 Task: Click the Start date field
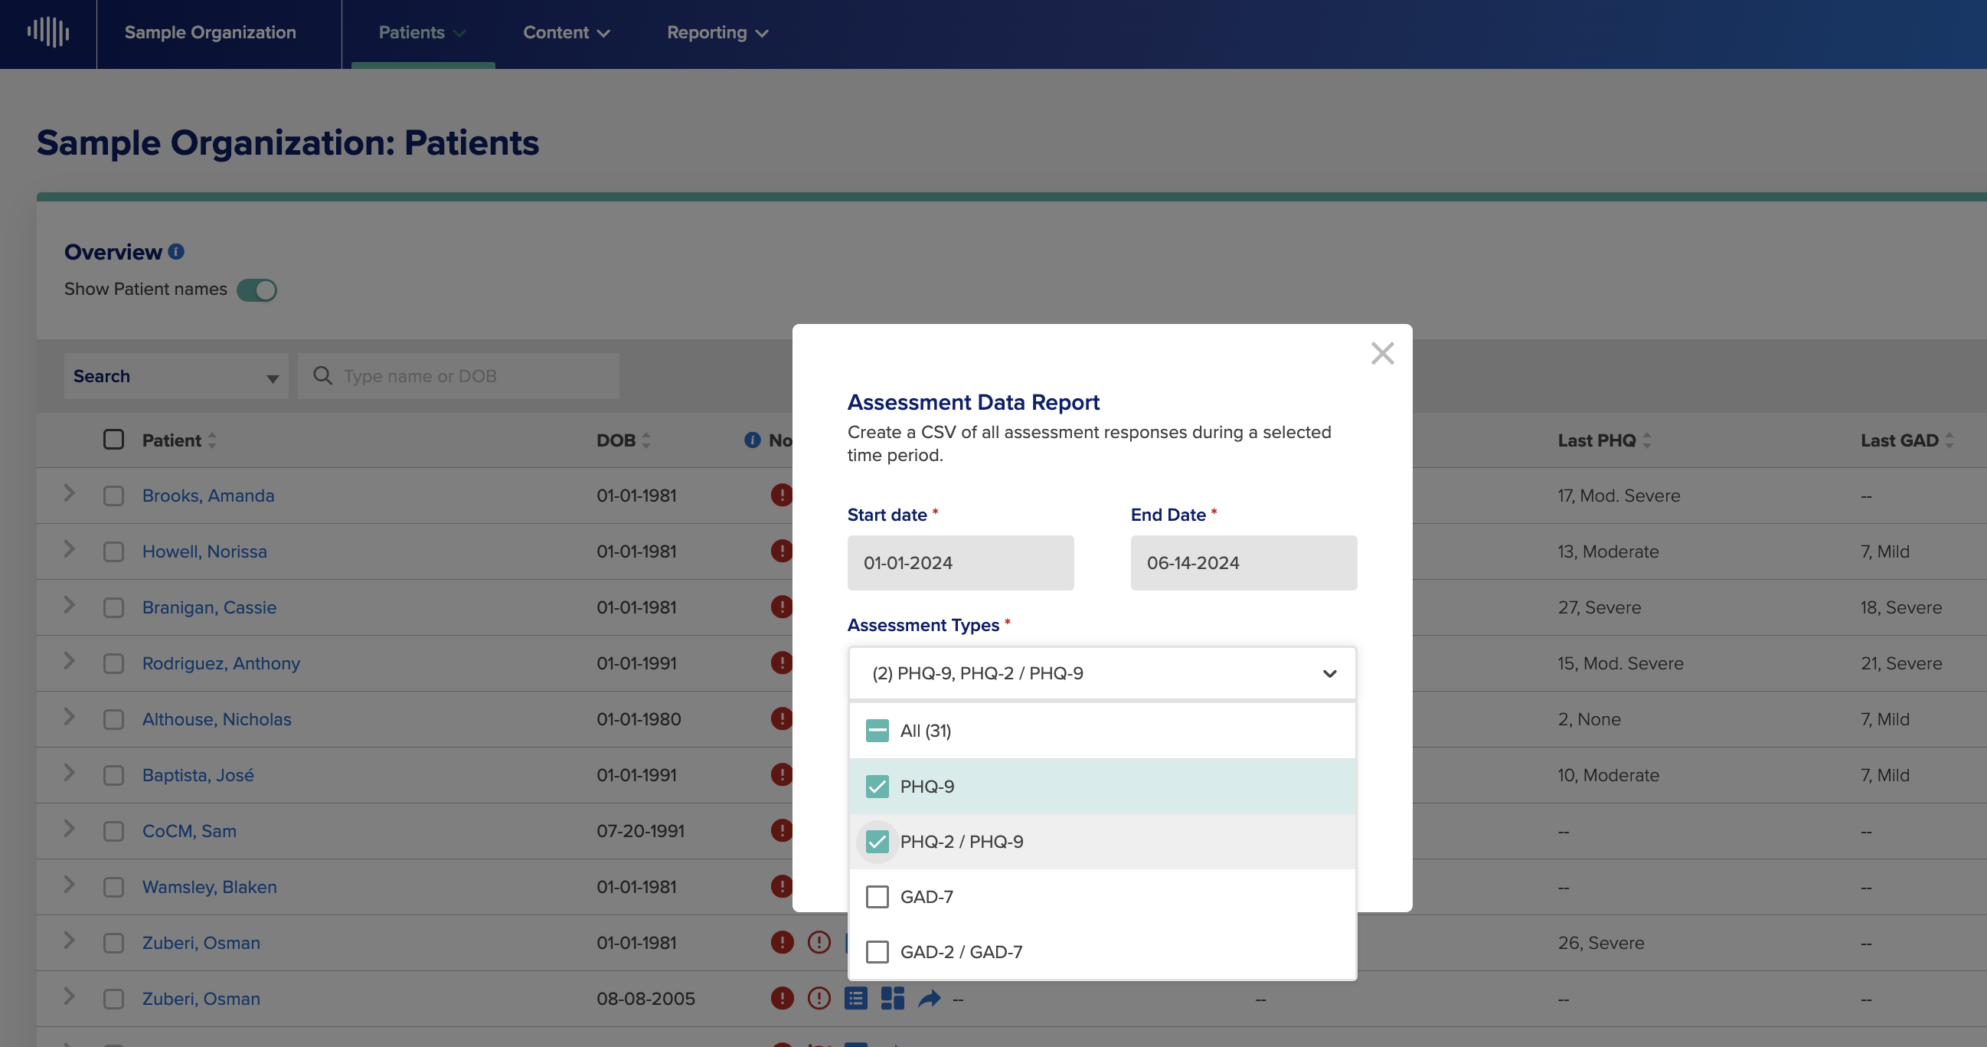960,563
